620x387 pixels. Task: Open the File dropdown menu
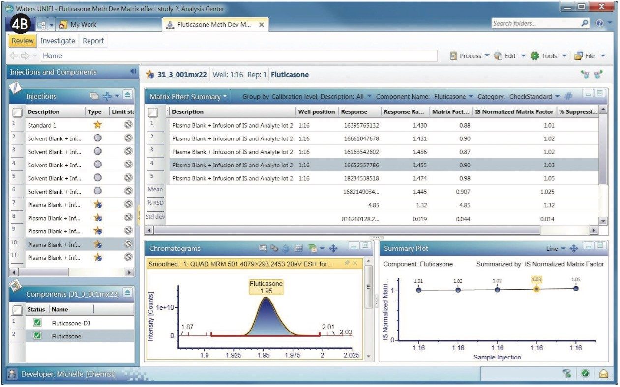tap(590, 56)
